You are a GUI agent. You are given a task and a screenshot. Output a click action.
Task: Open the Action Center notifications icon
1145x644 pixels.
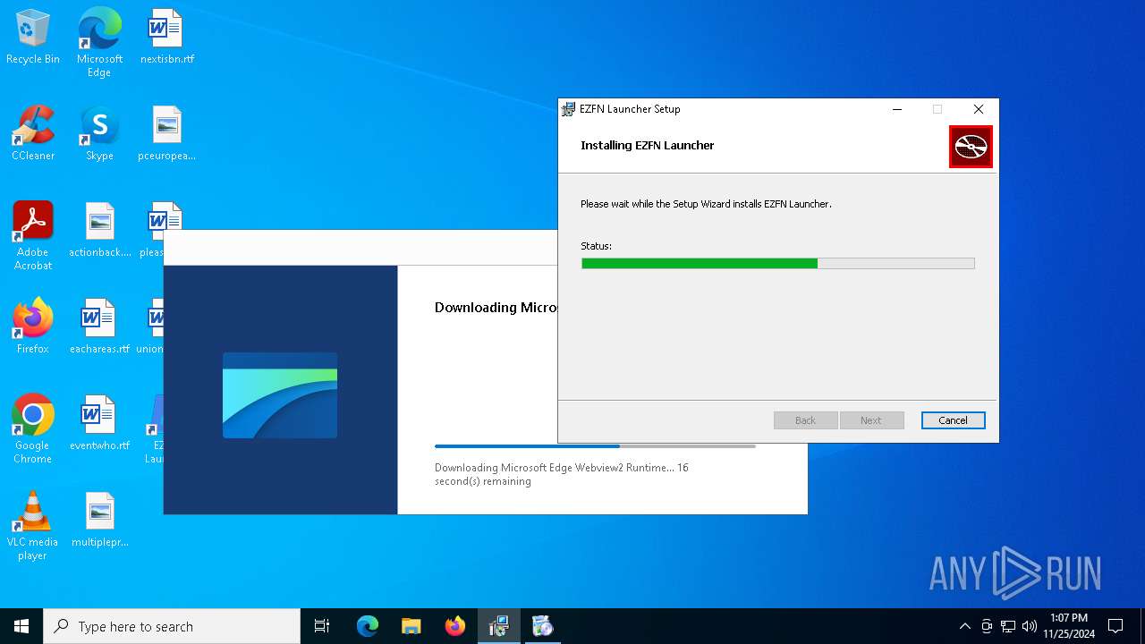click(x=1115, y=626)
